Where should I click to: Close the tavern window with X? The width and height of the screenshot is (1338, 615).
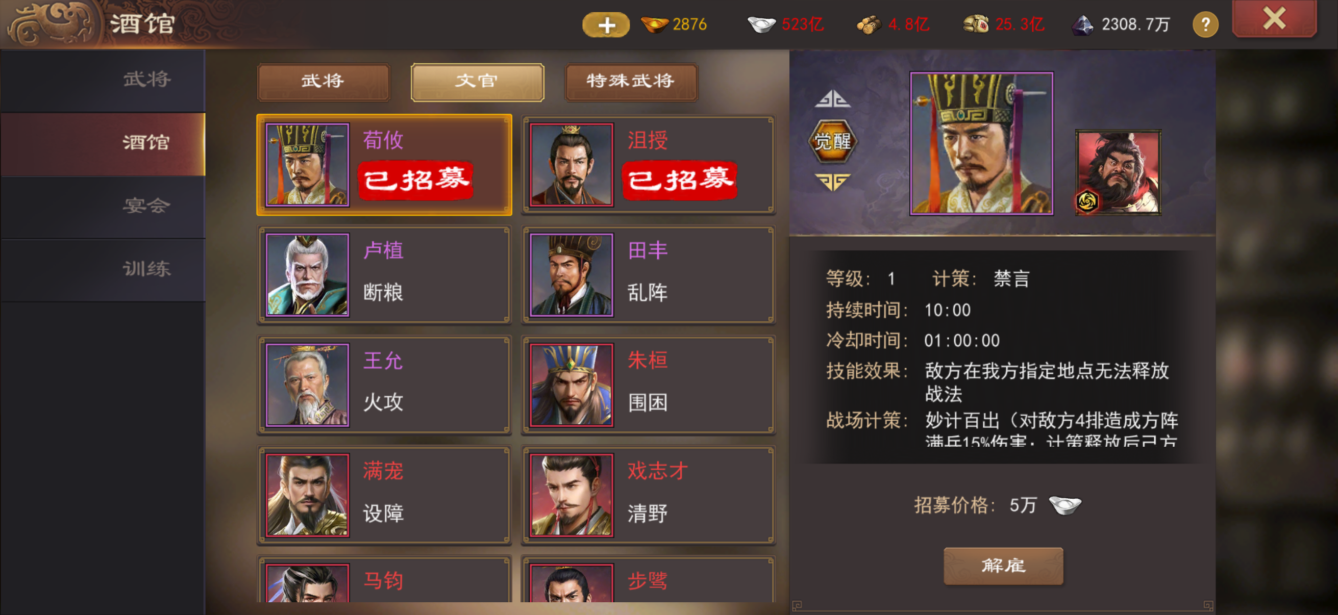pyautogui.click(x=1274, y=19)
